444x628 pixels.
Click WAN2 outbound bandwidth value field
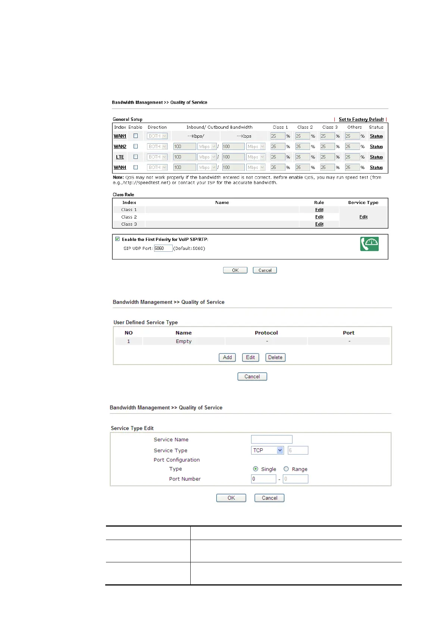[x=234, y=147]
